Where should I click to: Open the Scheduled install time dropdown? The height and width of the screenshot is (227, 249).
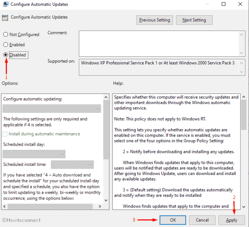(72, 164)
